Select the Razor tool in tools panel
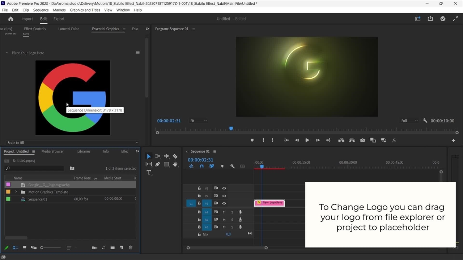 (x=175, y=156)
